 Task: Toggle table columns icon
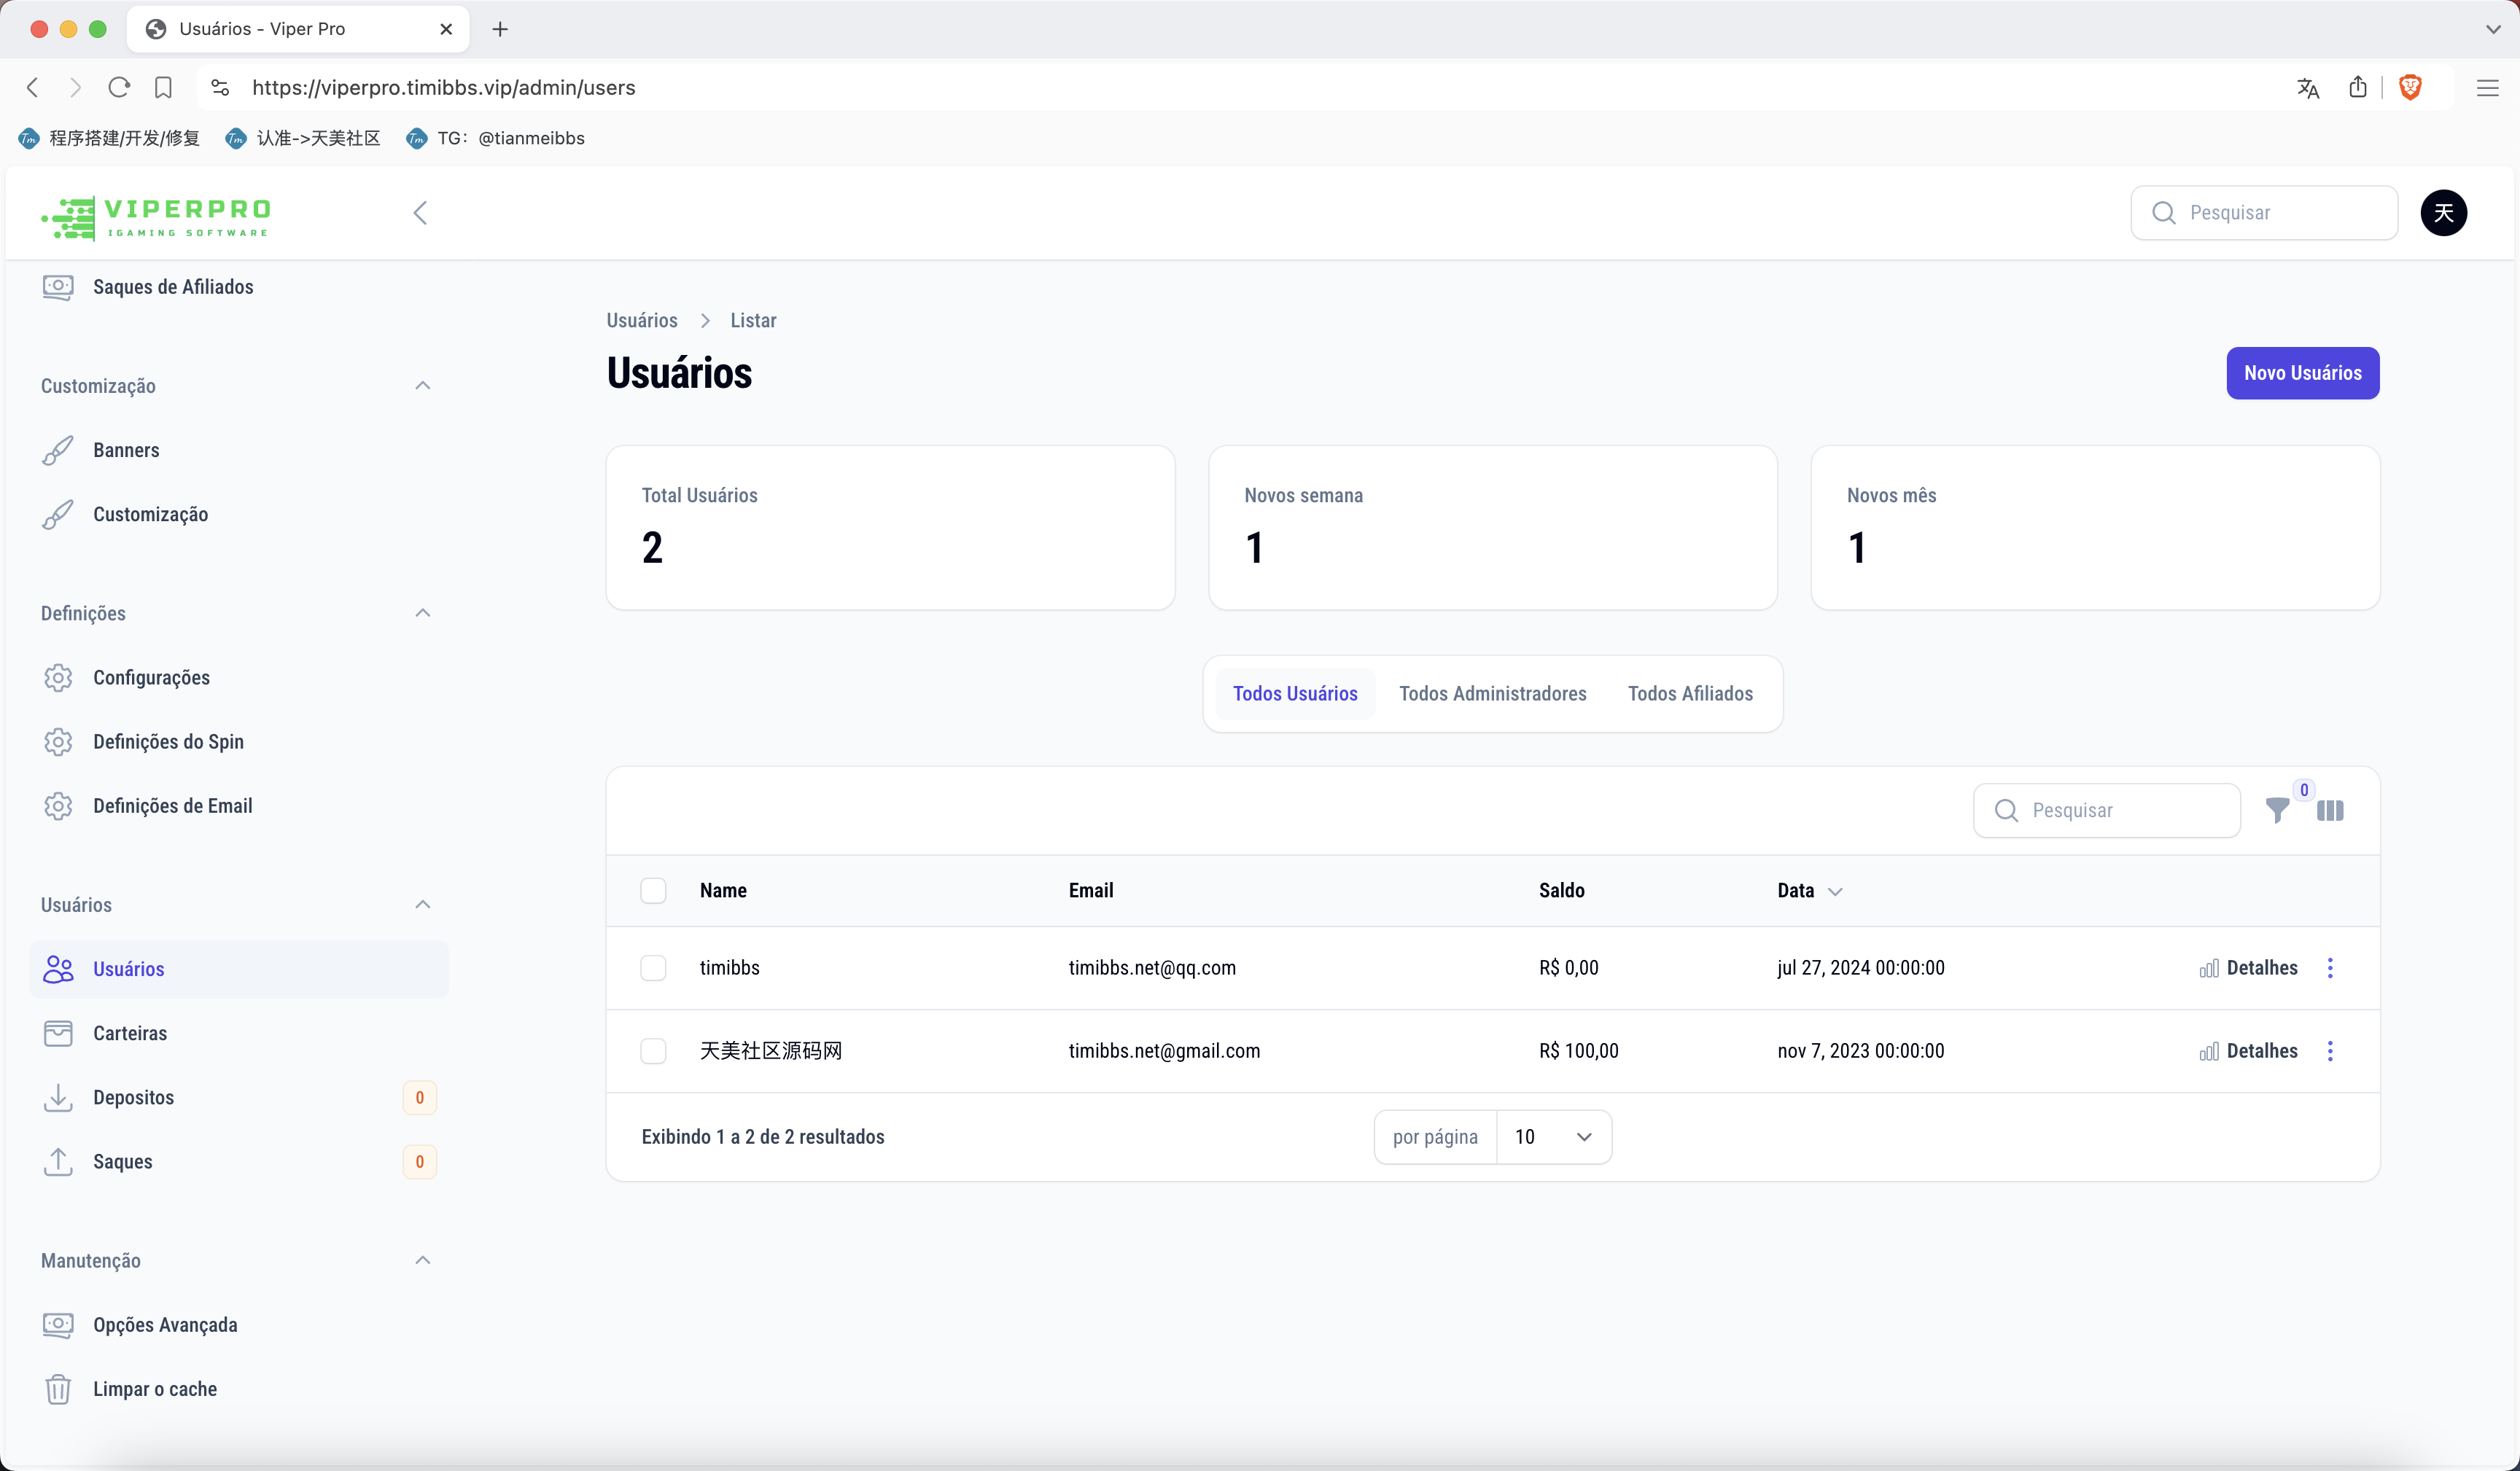pyautogui.click(x=2330, y=811)
